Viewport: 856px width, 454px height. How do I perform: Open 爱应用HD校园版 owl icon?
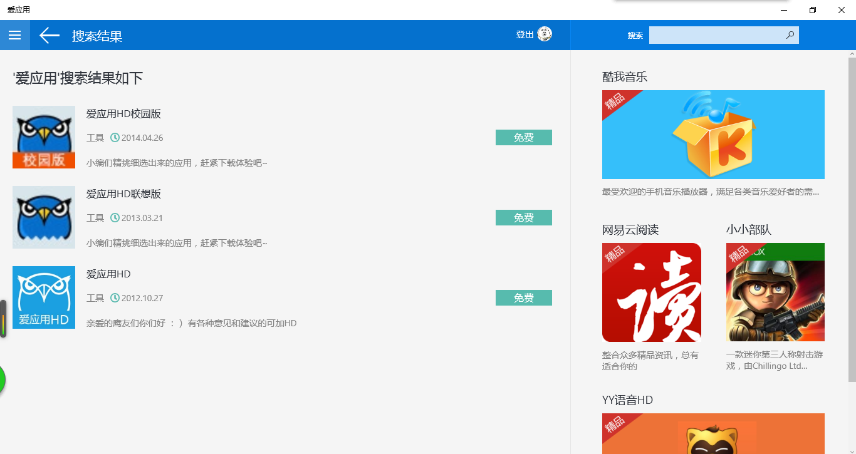tap(44, 137)
